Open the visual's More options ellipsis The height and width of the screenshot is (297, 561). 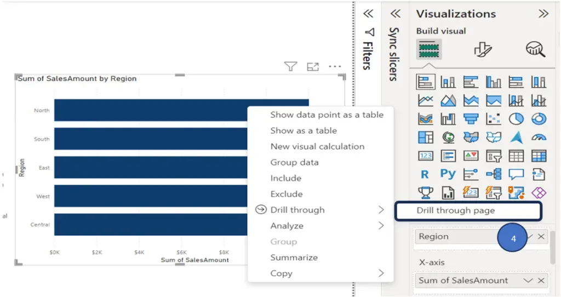coord(335,66)
